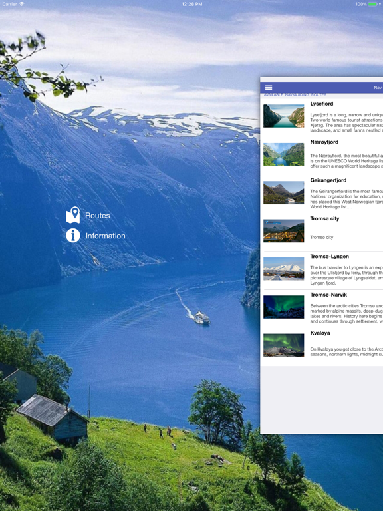Open the Tromsø-Narvik route title
Viewport: 383px width, 511px height.
[328, 295]
